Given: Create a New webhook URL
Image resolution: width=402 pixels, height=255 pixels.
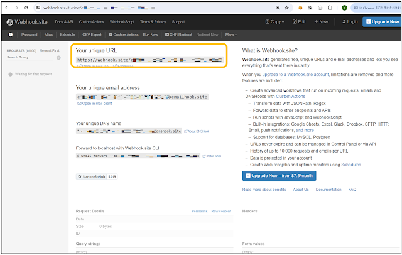Looking at the screenshot, I should [321, 22].
